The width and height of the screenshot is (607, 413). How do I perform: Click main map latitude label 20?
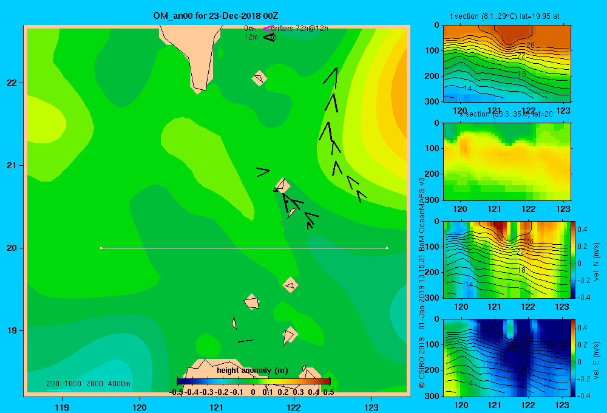coord(12,248)
